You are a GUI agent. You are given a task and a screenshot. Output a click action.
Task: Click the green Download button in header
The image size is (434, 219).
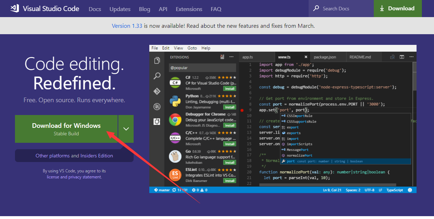[398, 9]
